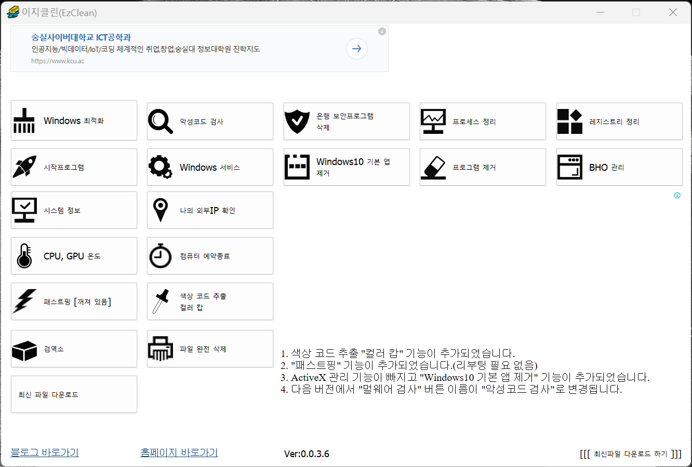The image size is (692, 467).
Task: Click release note 1 about 컬러 캅 기능
Action: (x=397, y=354)
